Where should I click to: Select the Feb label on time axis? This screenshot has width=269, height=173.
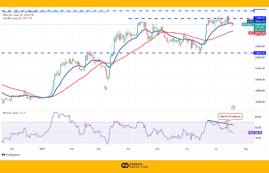(x=72, y=149)
